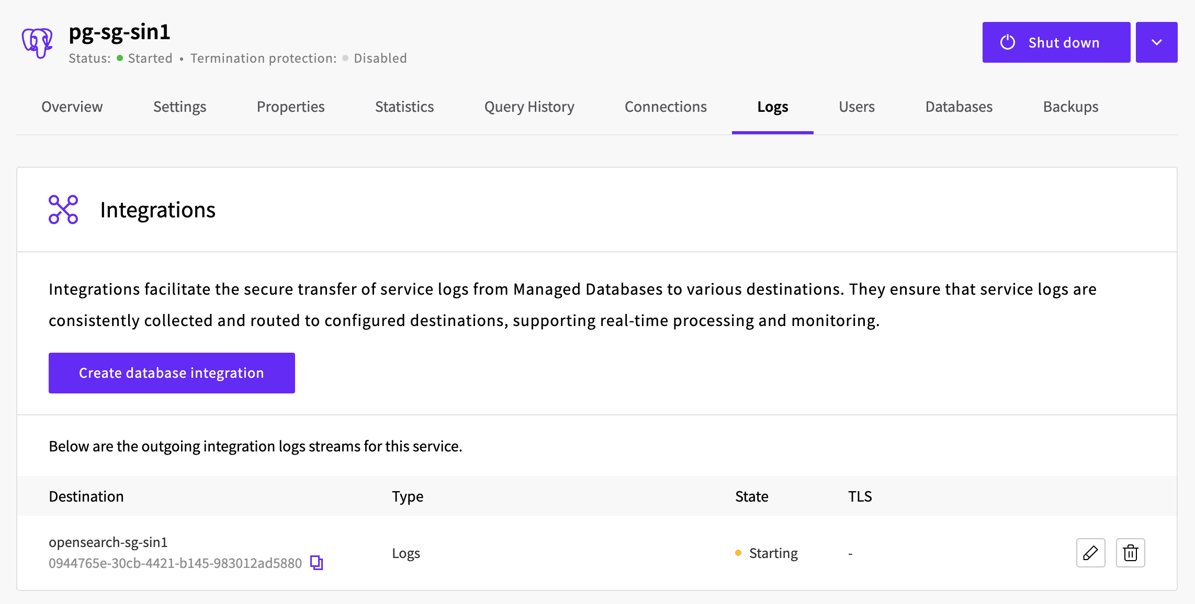Click the Starting state value
The image size is (1195, 604).
(773, 553)
